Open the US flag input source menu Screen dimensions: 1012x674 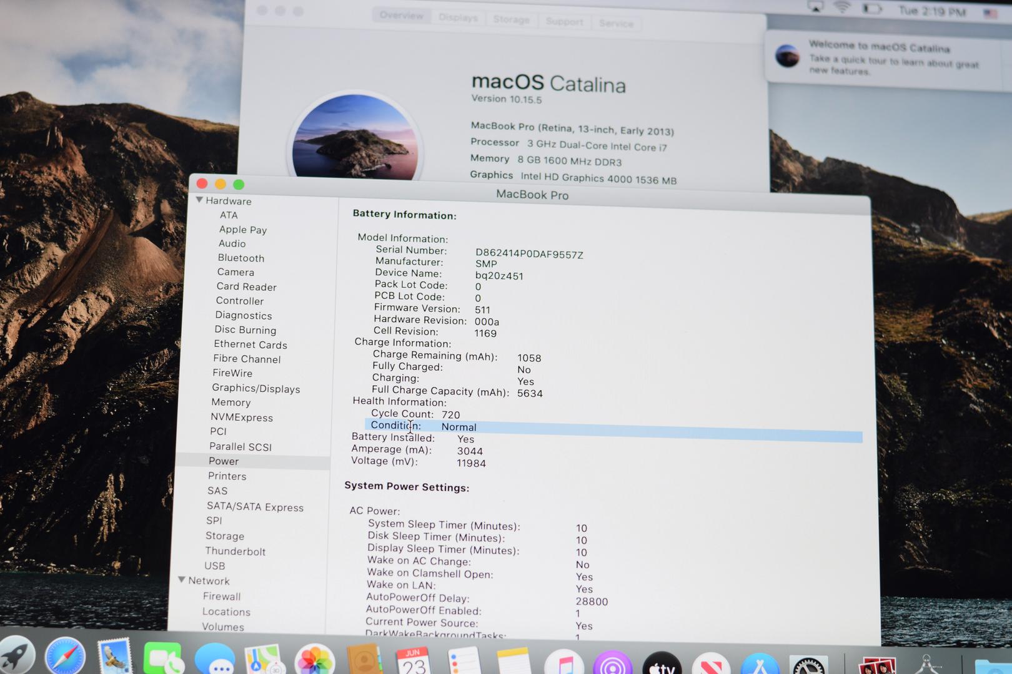991,12
